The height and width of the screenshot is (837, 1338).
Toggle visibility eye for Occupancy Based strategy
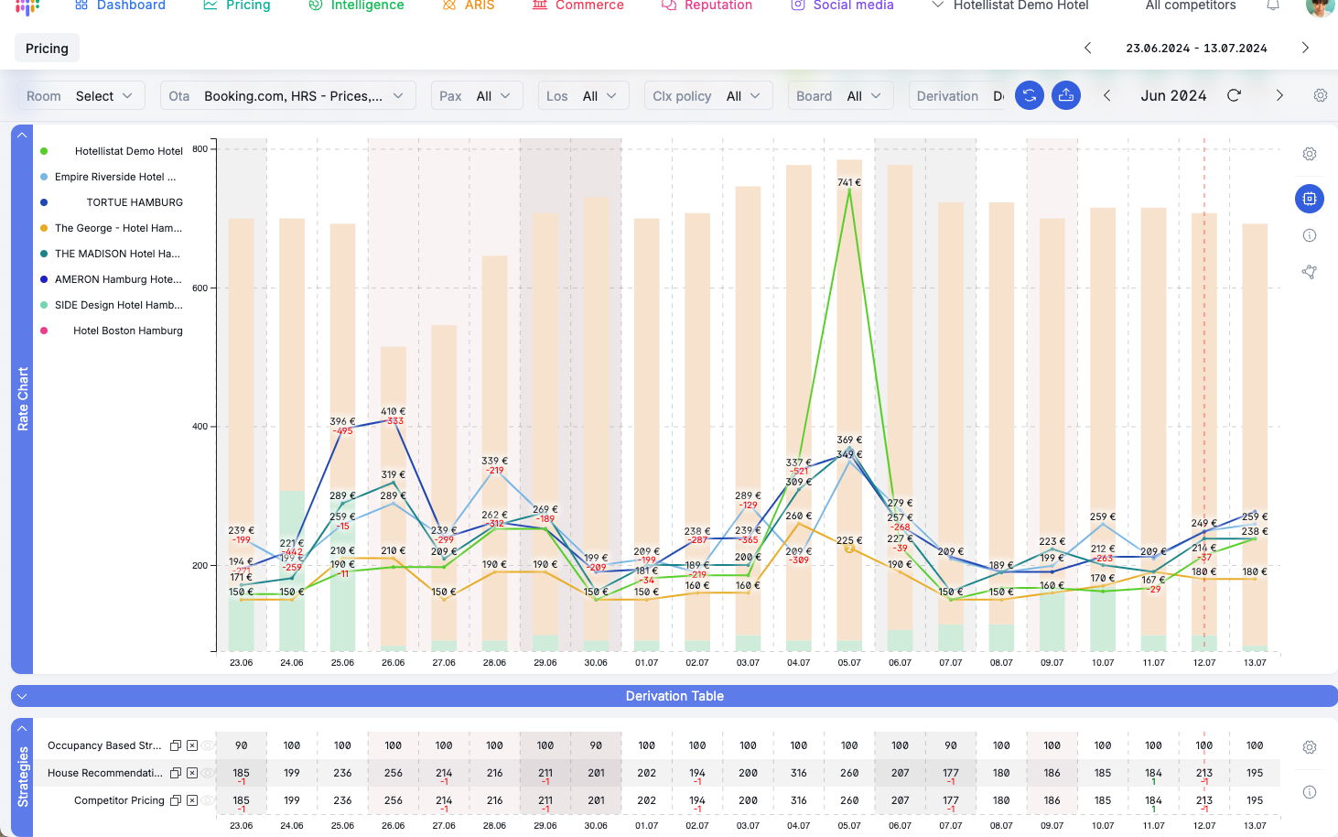pos(208,745)
